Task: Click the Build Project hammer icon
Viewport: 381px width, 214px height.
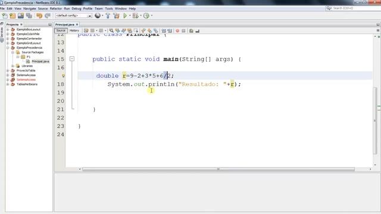Action: pos(108,16)
